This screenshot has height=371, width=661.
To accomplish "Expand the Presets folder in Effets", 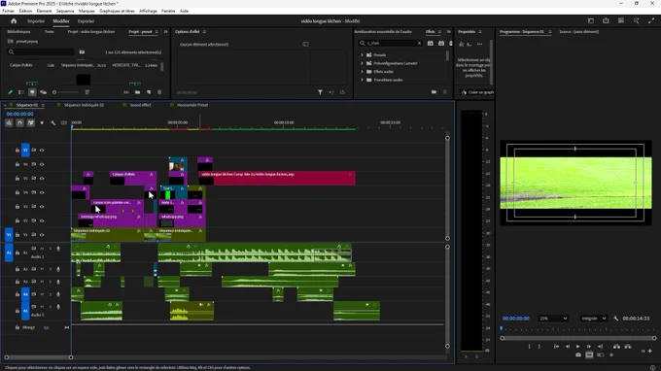I will tap(362, 54).
